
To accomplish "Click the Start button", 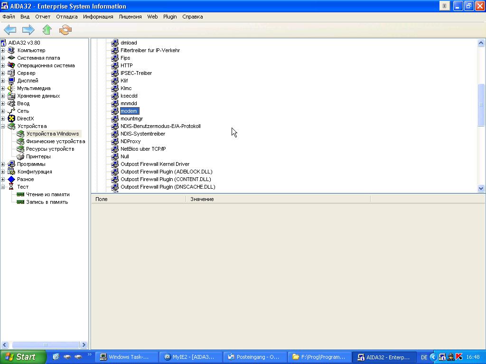I will tap(23, 357).
